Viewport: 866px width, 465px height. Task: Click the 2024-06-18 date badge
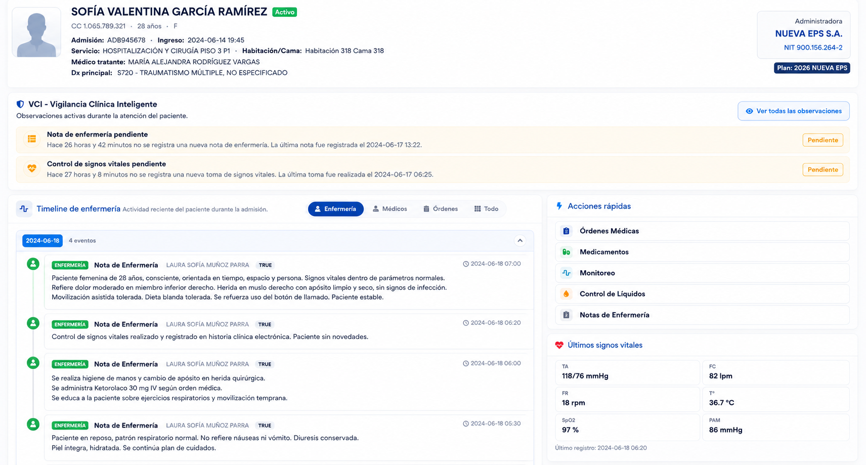pyautogui.click(x=42, y=241)
